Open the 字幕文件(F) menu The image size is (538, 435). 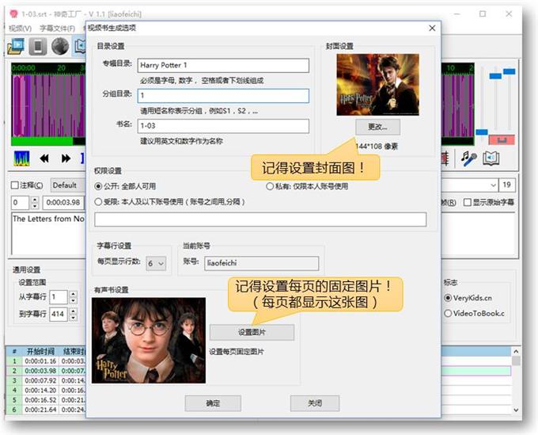coord(57,29)
